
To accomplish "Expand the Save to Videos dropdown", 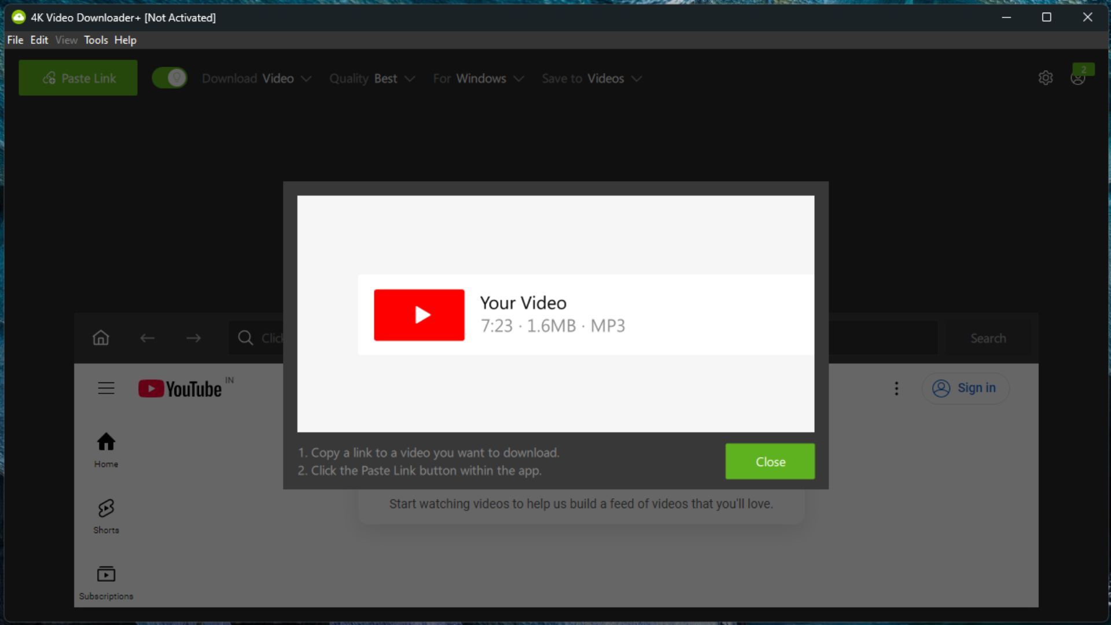I will tap(592, 79).
